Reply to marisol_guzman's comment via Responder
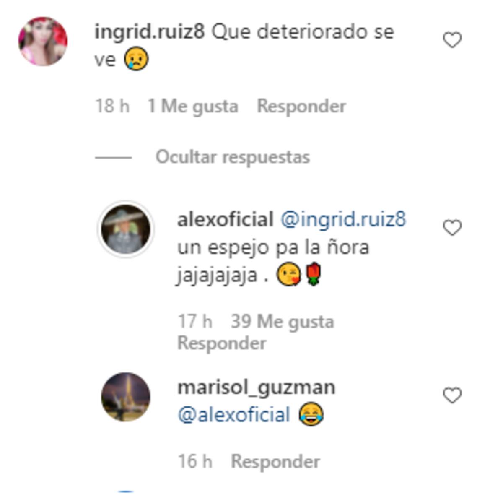Screen dimensions: 503x494 click(x=275, y=462)
